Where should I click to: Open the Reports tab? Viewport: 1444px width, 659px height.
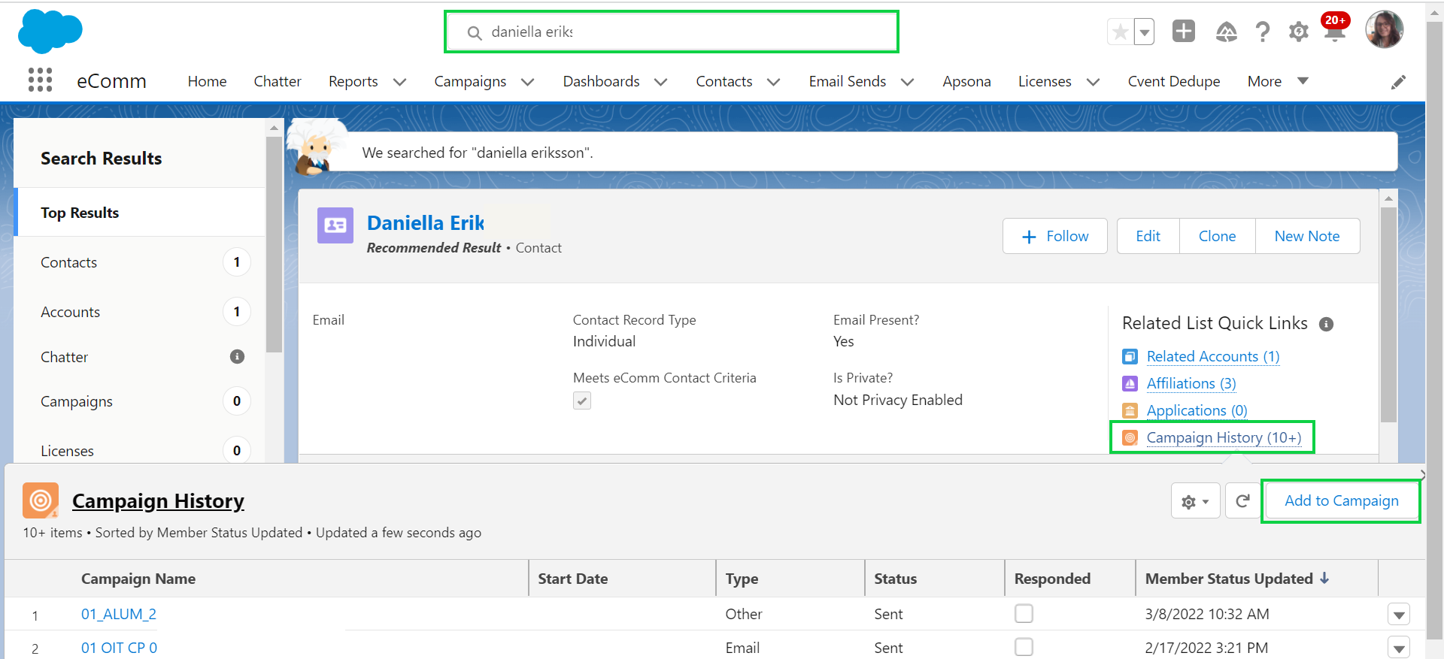[353, 81]
